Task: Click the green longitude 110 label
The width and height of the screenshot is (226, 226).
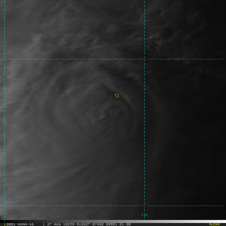Action: coord(144,215)
